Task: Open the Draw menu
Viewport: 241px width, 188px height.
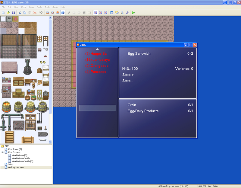Action: click(x=32, y=7)
